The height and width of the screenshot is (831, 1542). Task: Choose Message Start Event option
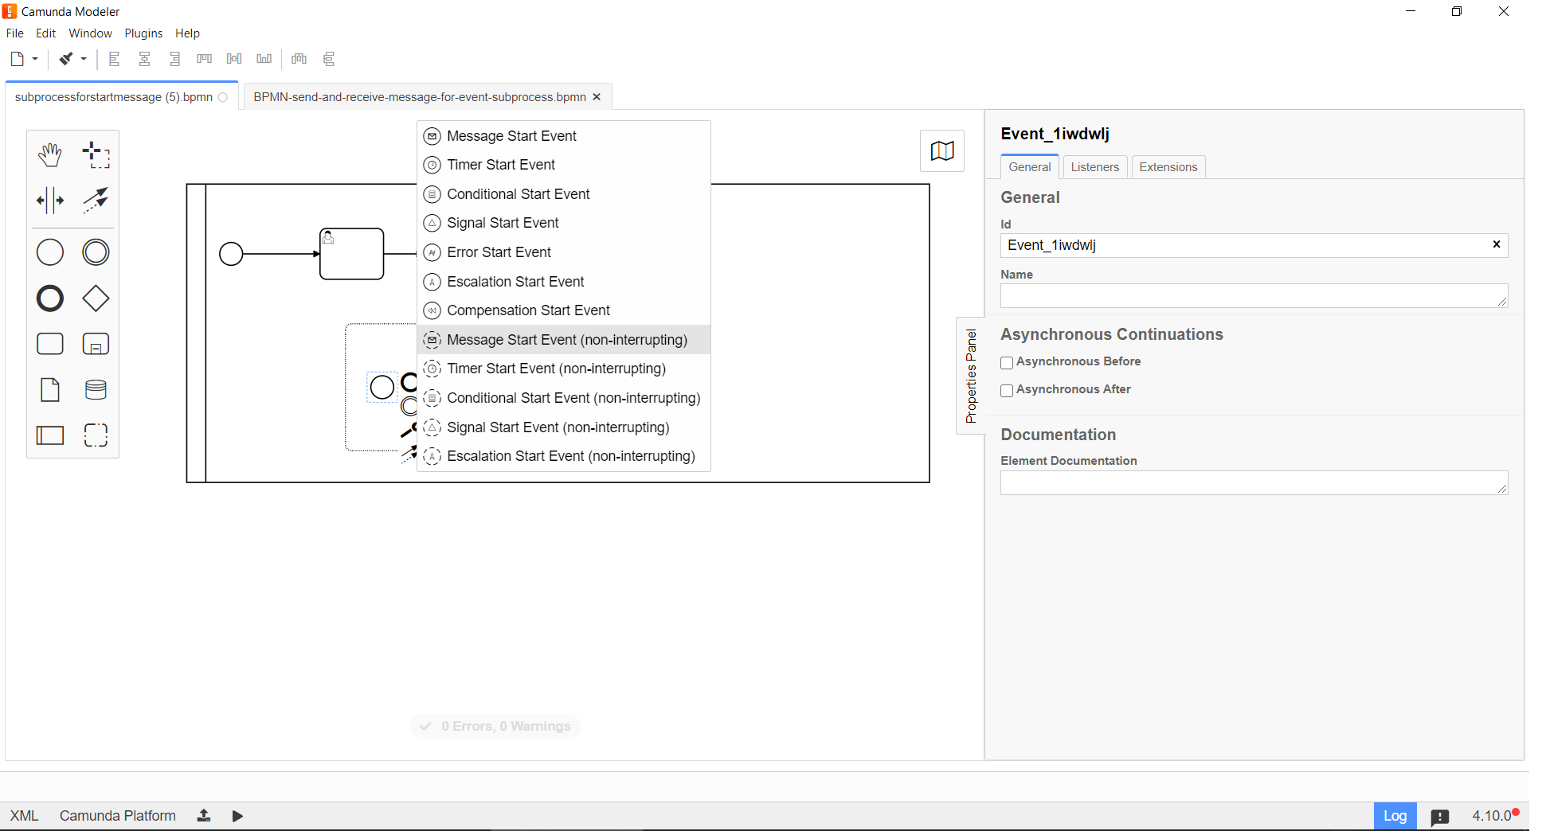pos(564,136)
